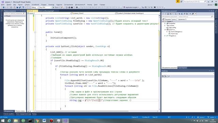Switch to the Form1.cs [Конструктор] tab

pos(46,11)
